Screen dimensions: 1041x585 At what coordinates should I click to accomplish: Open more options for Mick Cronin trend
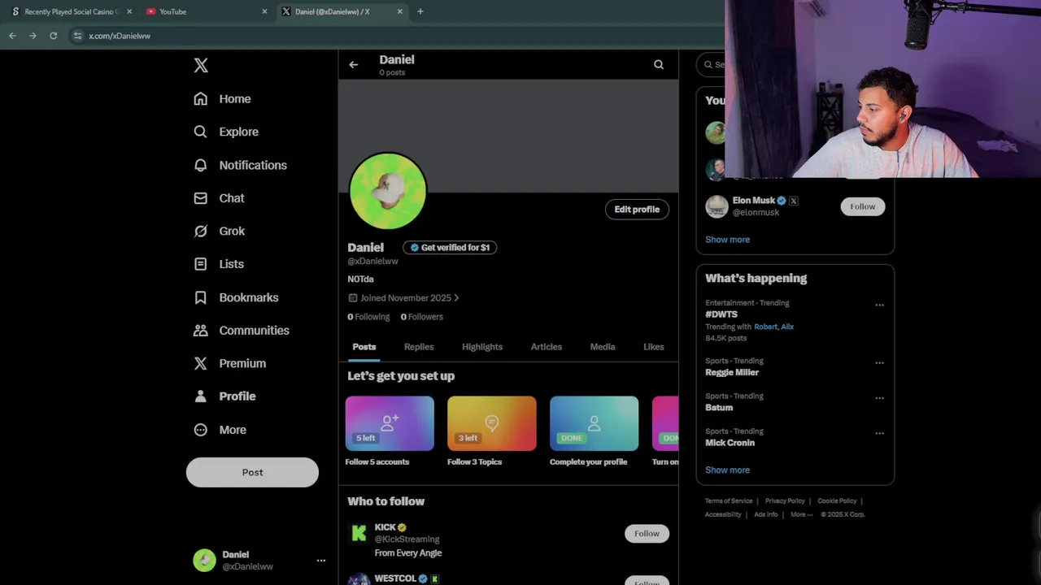[x=879, y=434]
